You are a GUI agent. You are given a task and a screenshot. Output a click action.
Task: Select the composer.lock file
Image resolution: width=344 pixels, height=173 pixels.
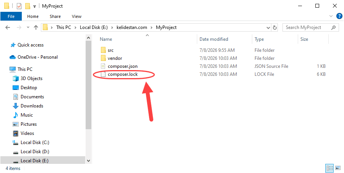(x=119, y=74)
